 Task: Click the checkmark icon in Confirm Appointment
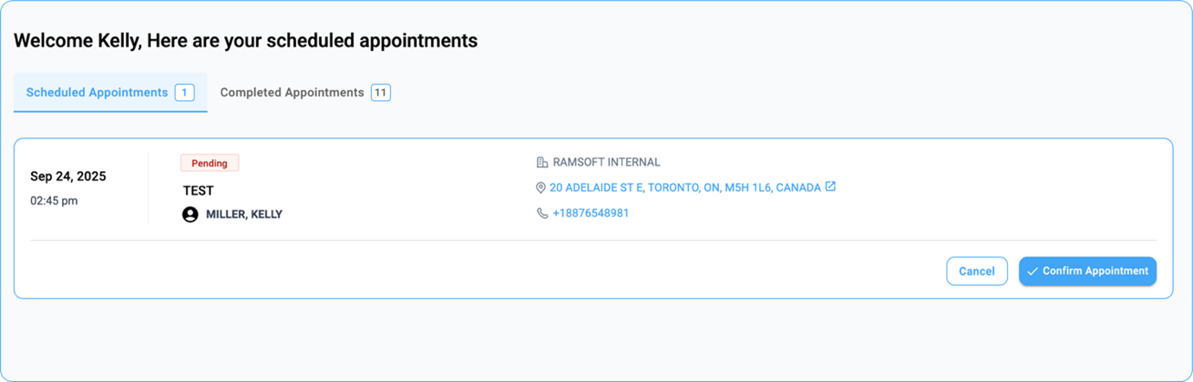point(1032,271)
